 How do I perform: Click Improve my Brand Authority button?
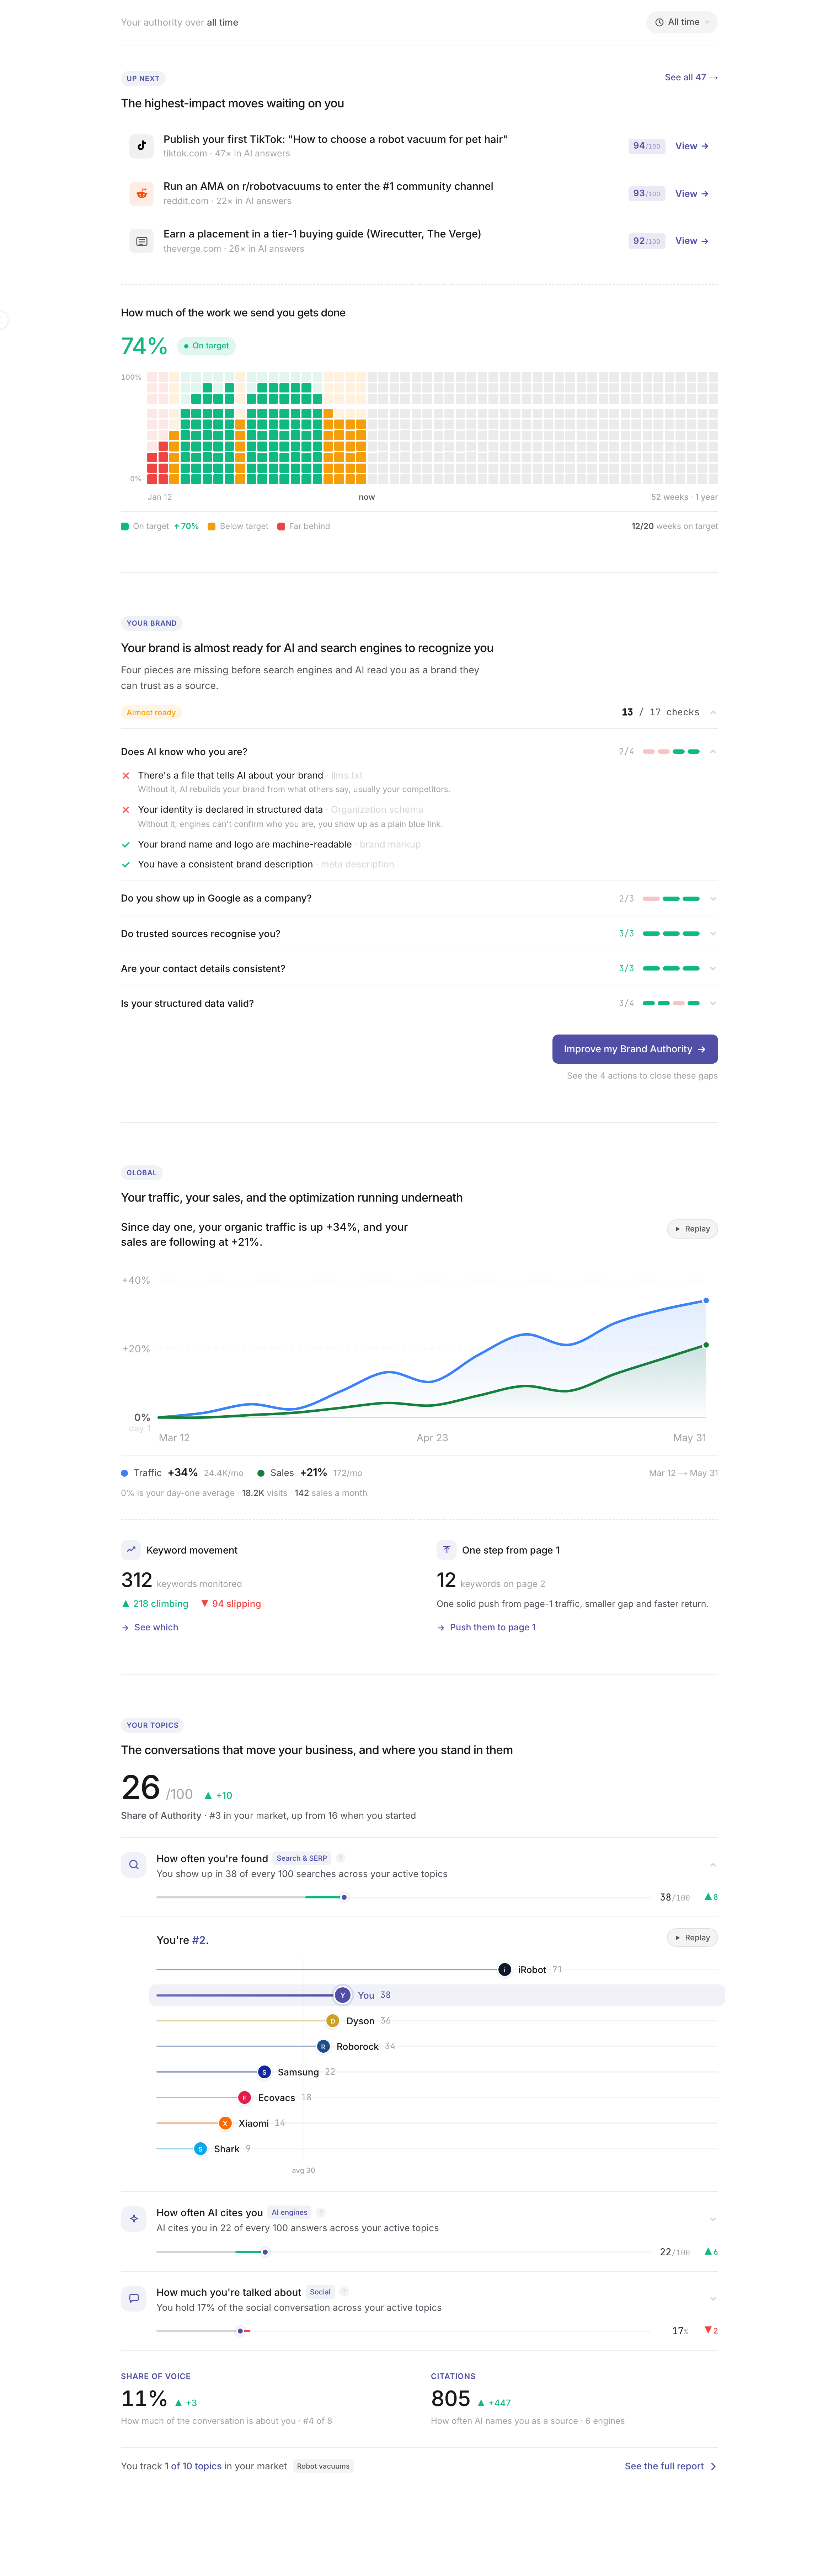click(635, 1049)
